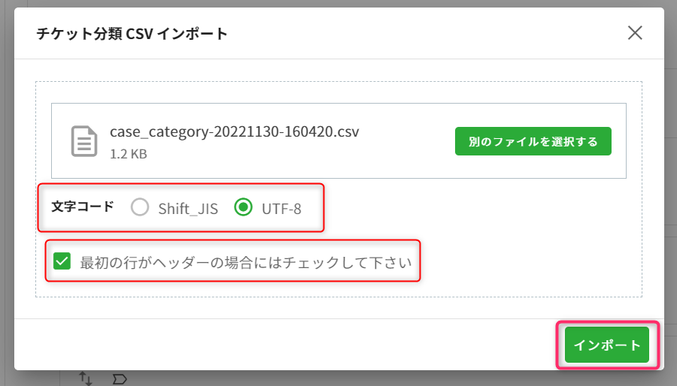The image size is (677, 386).
Task: Select the Shift_JIS radio button
Action: [x=140, y=207]
